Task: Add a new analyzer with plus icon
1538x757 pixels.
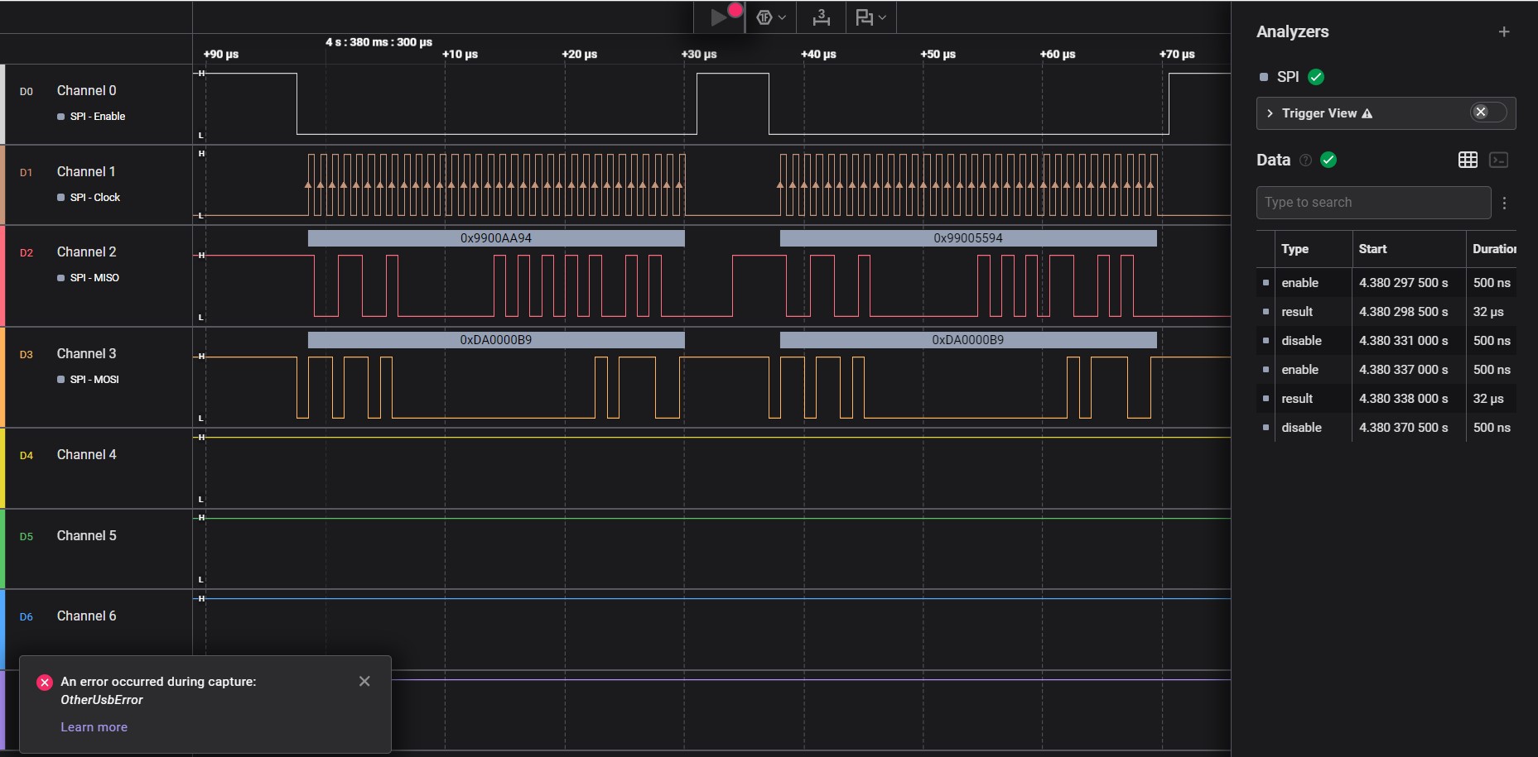Action: pos(1504,31)
